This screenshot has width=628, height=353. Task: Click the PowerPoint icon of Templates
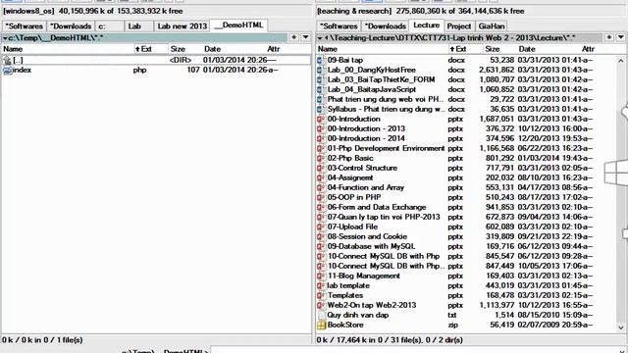(321, 295)
